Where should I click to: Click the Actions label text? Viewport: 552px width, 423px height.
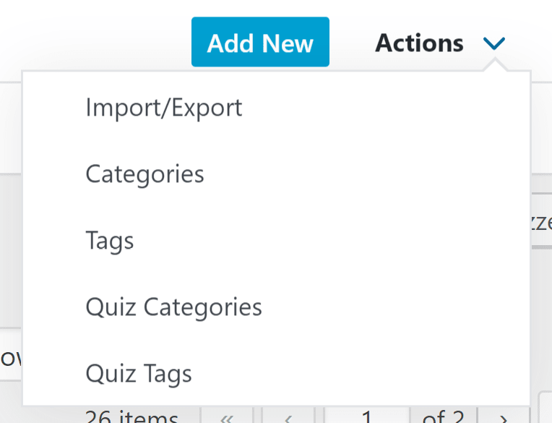point(419,43)
